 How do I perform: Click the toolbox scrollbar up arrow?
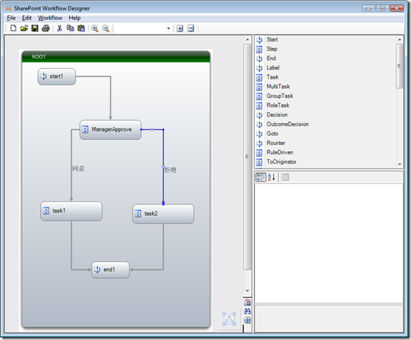pos(400,39)
